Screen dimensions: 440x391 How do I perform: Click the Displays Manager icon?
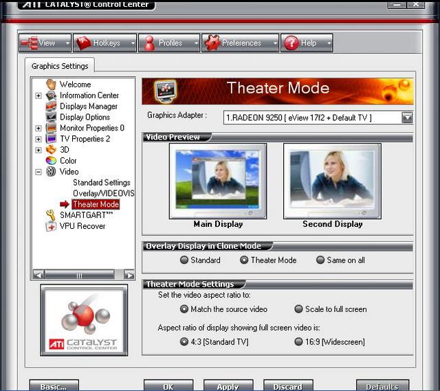(51, 106)
